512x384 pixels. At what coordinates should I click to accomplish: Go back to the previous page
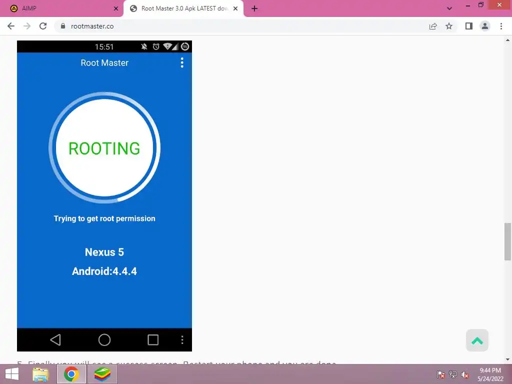tap(11, 26)
